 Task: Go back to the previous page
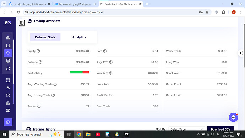[5, 12]
